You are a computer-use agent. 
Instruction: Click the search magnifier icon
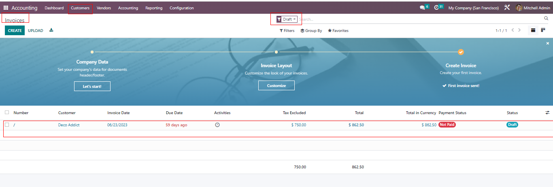point(546,19)
